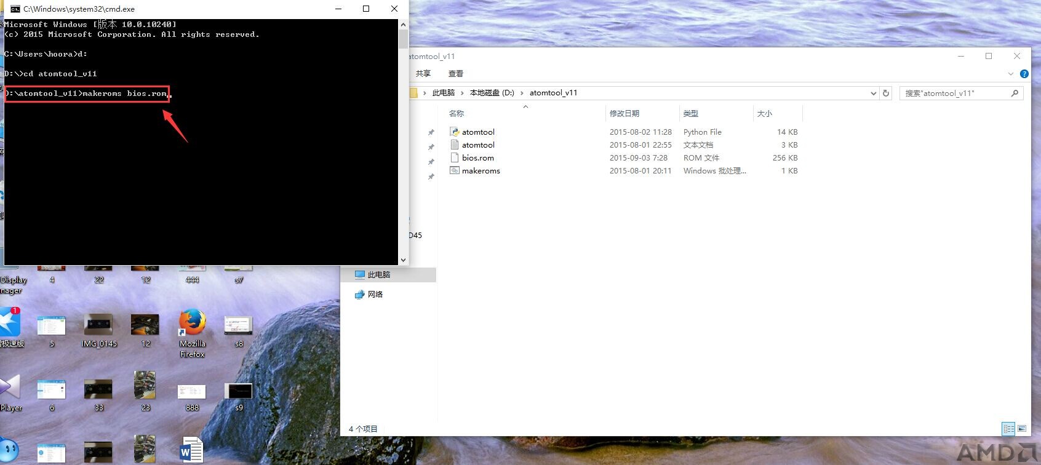Select the desktop icon labeled 23

[145, 391]
